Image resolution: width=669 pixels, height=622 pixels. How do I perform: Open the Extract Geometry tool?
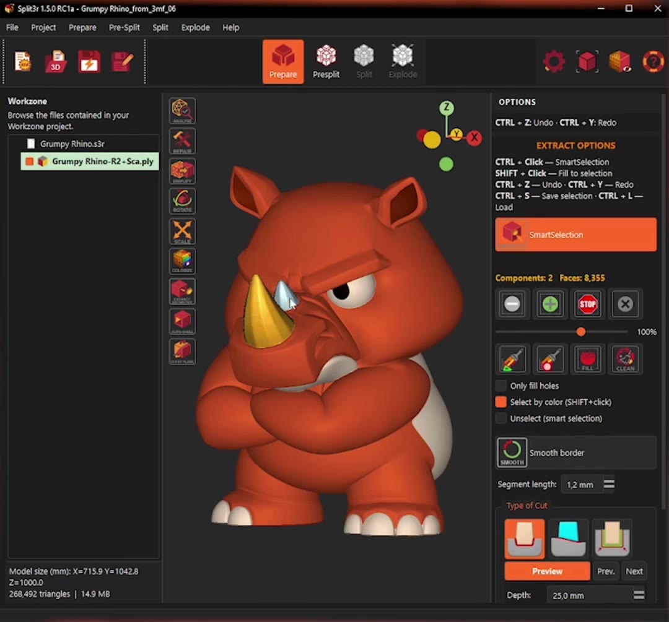point(182,291)
